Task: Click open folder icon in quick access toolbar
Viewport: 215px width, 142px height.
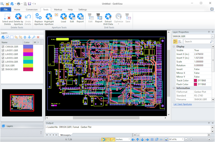Action: (x=7, y=4)
